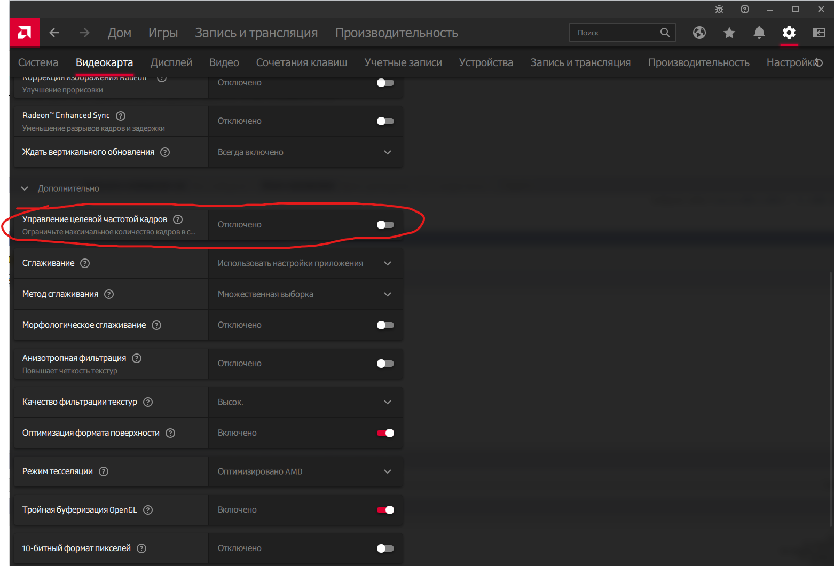Screen dimensions: 834x566
Task: Open settings gear icon
Action: (789, 33)
